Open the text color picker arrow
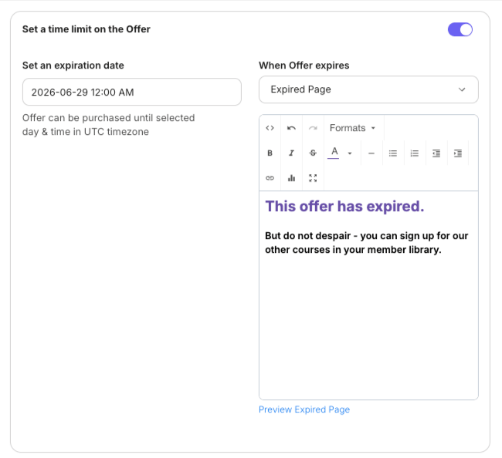 click(x=350, y=153)
